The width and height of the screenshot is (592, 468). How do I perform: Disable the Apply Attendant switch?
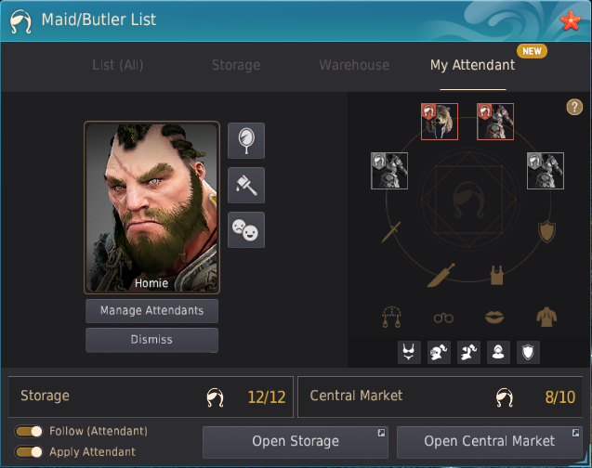click(29, 451)
